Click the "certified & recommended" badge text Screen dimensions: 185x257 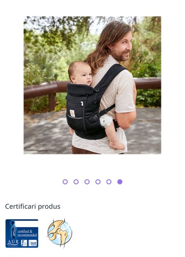tap(27, 233)
